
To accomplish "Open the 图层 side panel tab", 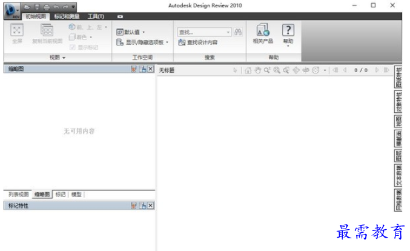I will tap(398, 156).
